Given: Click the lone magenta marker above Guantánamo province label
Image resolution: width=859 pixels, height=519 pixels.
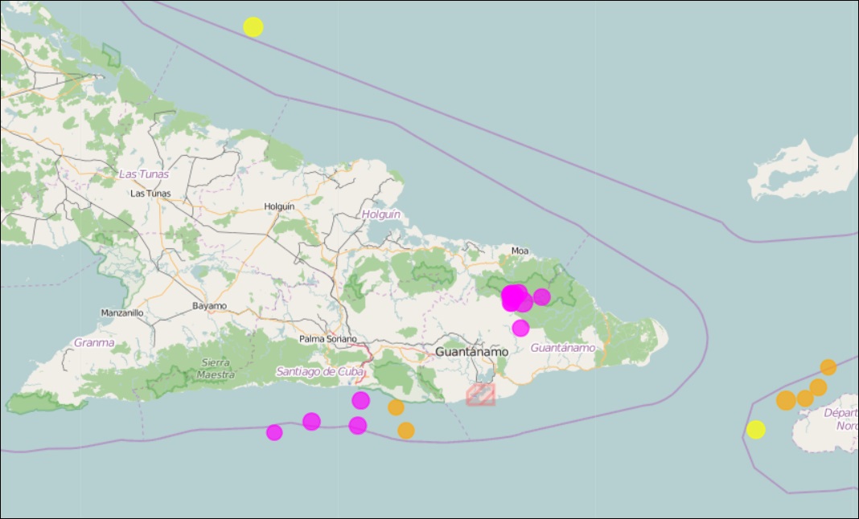Looking at the screenshot, I should point(520,328).
